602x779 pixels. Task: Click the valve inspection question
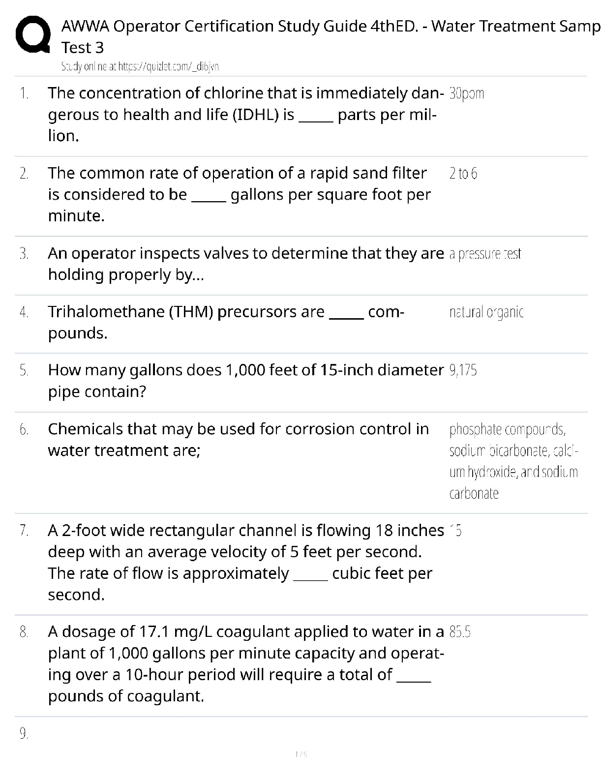click(245, 264)
